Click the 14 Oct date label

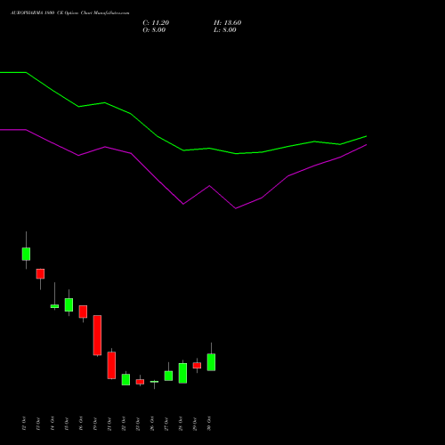pos(53,424)
